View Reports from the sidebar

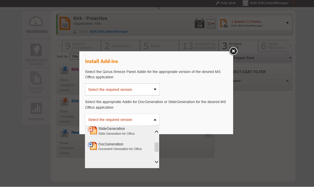click(37, 111)
